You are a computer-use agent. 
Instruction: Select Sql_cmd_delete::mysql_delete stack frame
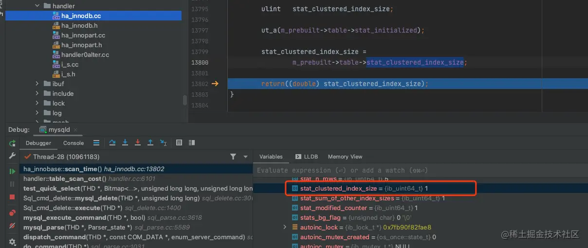pos(136,198)
